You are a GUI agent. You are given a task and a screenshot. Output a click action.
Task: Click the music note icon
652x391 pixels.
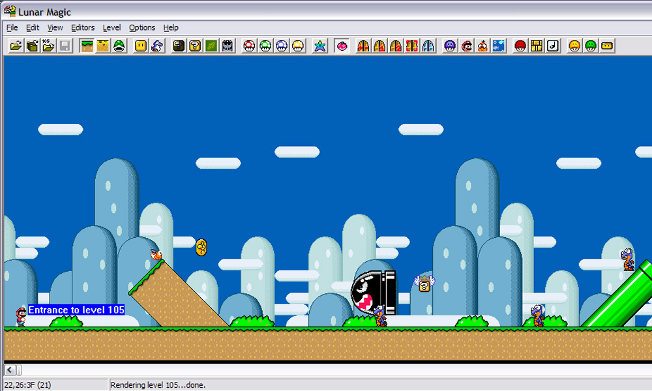(x=553, y=46)
